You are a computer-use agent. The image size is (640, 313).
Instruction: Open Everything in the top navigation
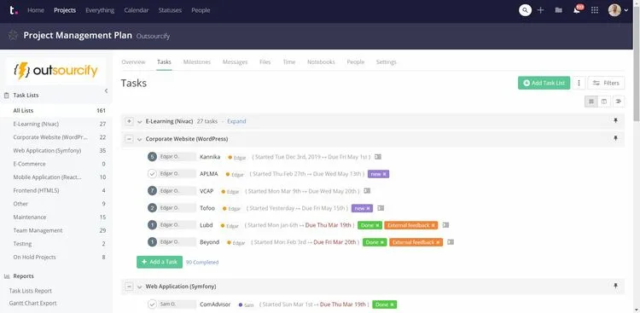point(100,10)
